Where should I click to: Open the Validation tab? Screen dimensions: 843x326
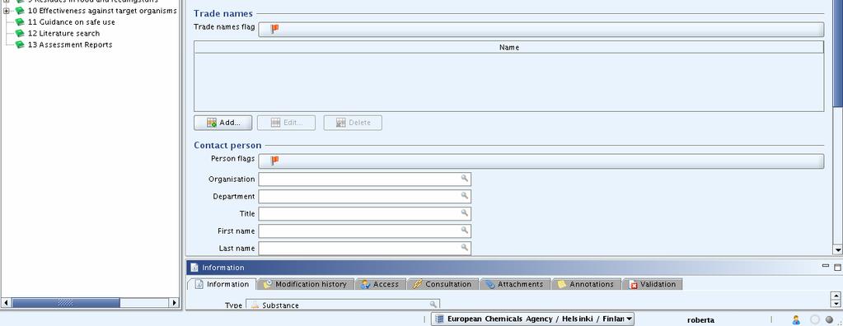(652, 284)
